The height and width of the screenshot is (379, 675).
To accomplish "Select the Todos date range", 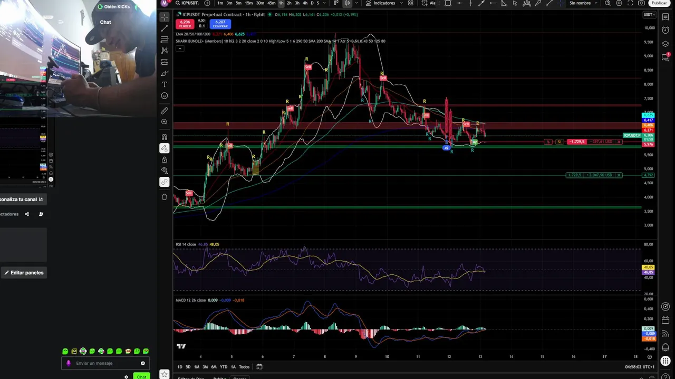I will tap(244, 367).
